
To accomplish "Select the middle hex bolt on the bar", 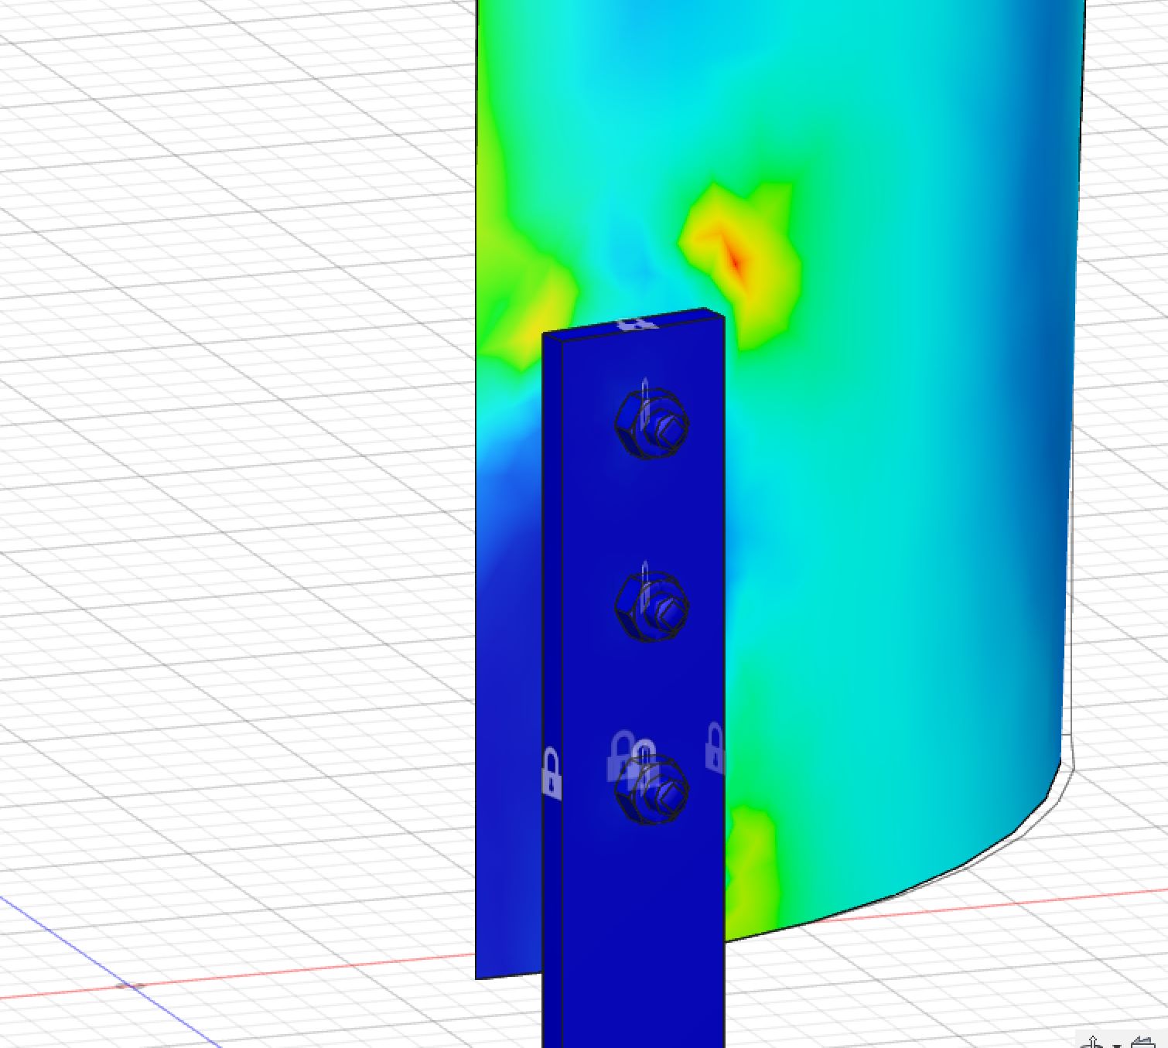I will [x=651, y=607].
